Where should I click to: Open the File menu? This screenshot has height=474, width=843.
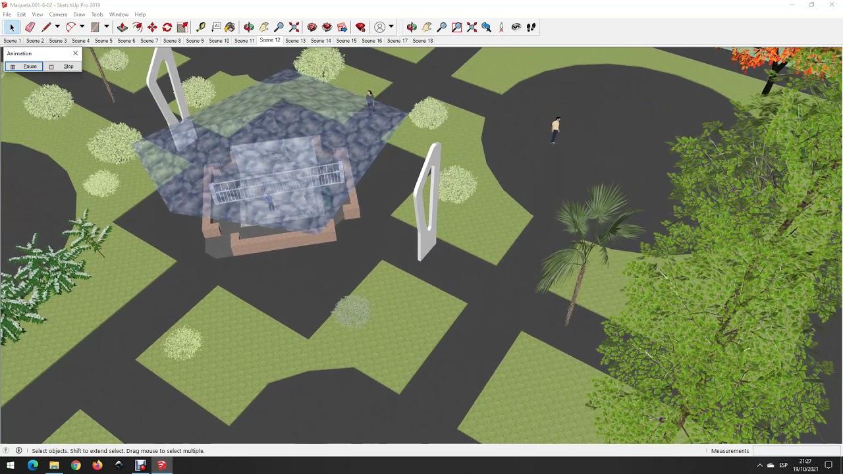7,14
